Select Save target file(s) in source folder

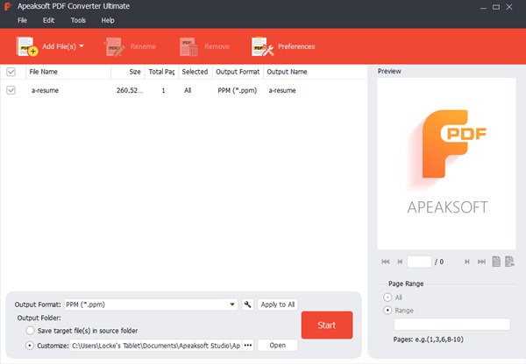tap(30, 331)
